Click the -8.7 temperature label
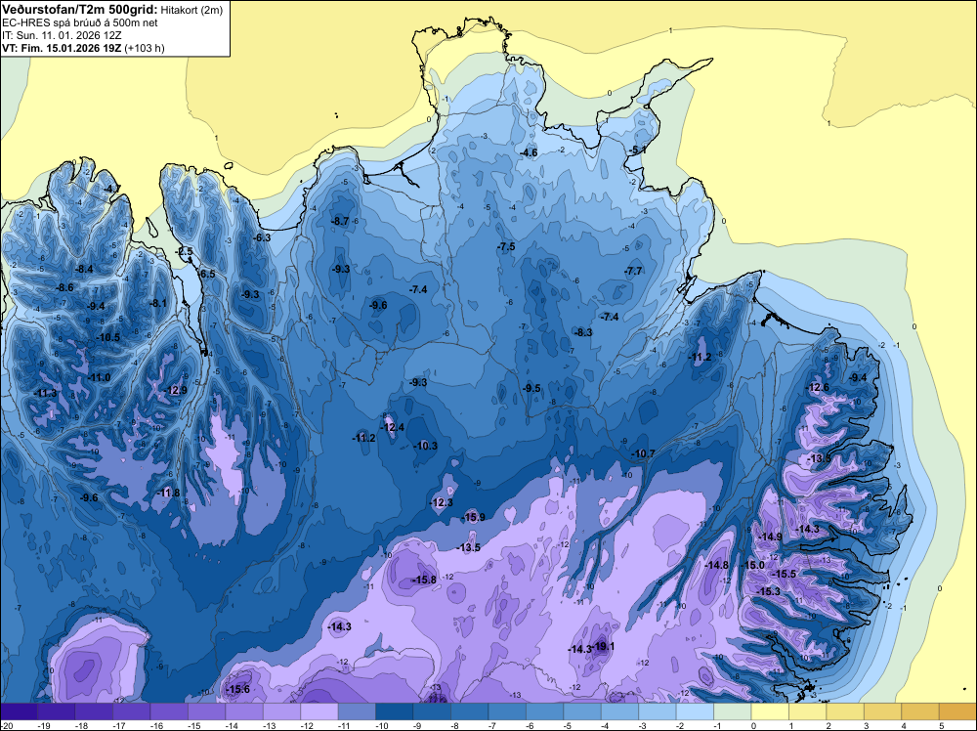This screenshot has height=731, width=977. click(340, 221)
